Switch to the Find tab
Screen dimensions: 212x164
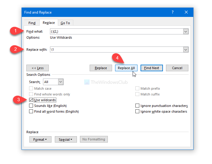pos(32,23)
